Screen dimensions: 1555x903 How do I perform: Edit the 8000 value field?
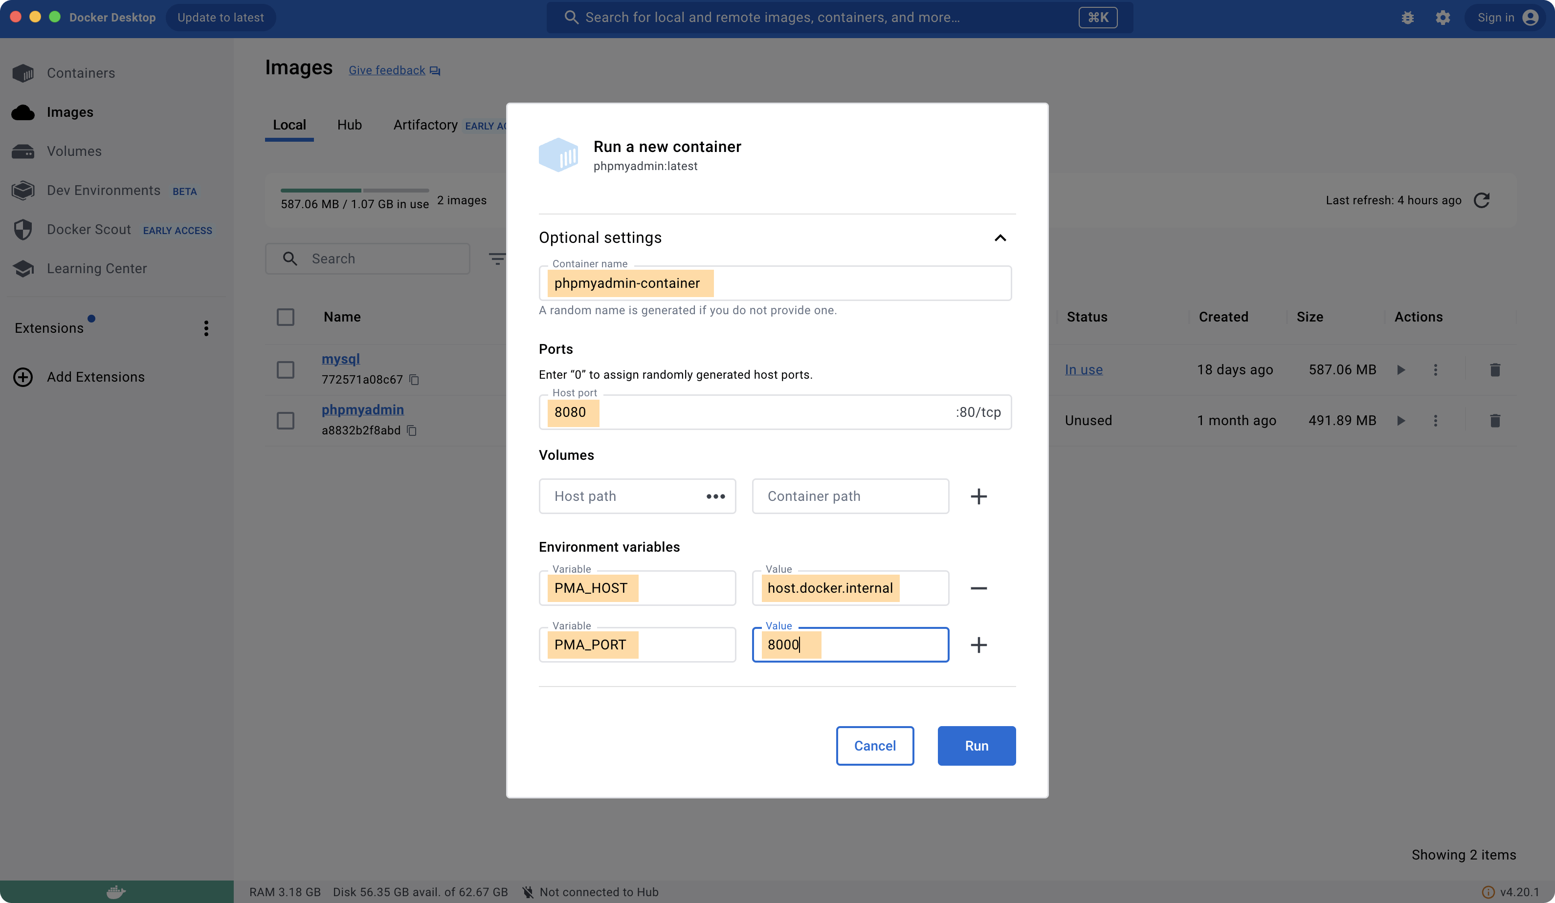tap(850, 645)
